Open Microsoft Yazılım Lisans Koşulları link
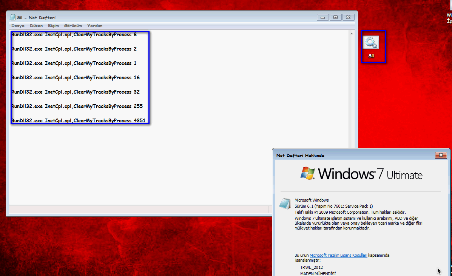The image size is (452, 276). 338,255
